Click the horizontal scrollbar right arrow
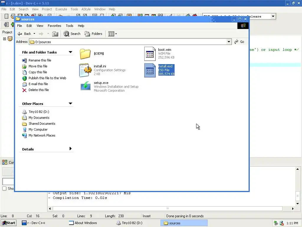 [x=293, y=208]
